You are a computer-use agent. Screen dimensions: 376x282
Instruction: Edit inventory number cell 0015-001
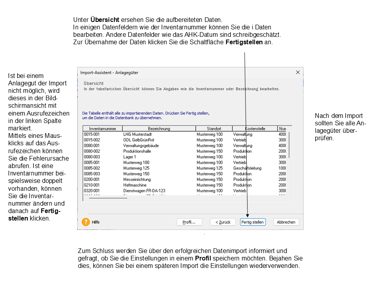pos(92,134)
